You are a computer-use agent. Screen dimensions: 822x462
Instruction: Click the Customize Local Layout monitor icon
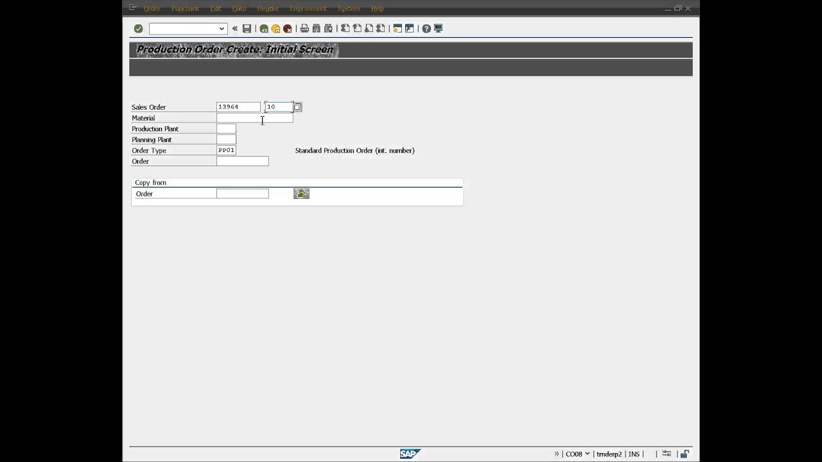pyautogui.click(x=438, y=28)
